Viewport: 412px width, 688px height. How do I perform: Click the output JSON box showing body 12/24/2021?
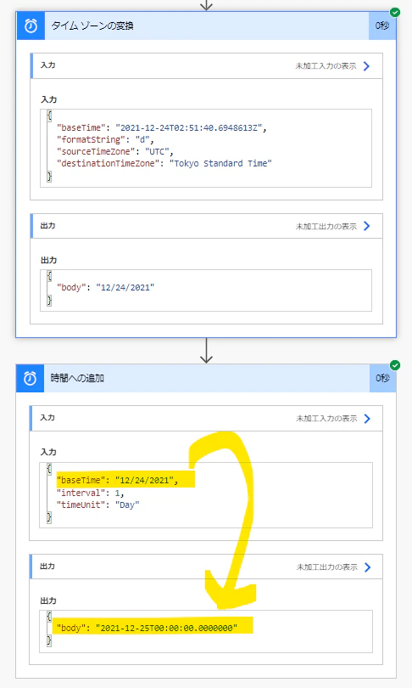(206, 290)
